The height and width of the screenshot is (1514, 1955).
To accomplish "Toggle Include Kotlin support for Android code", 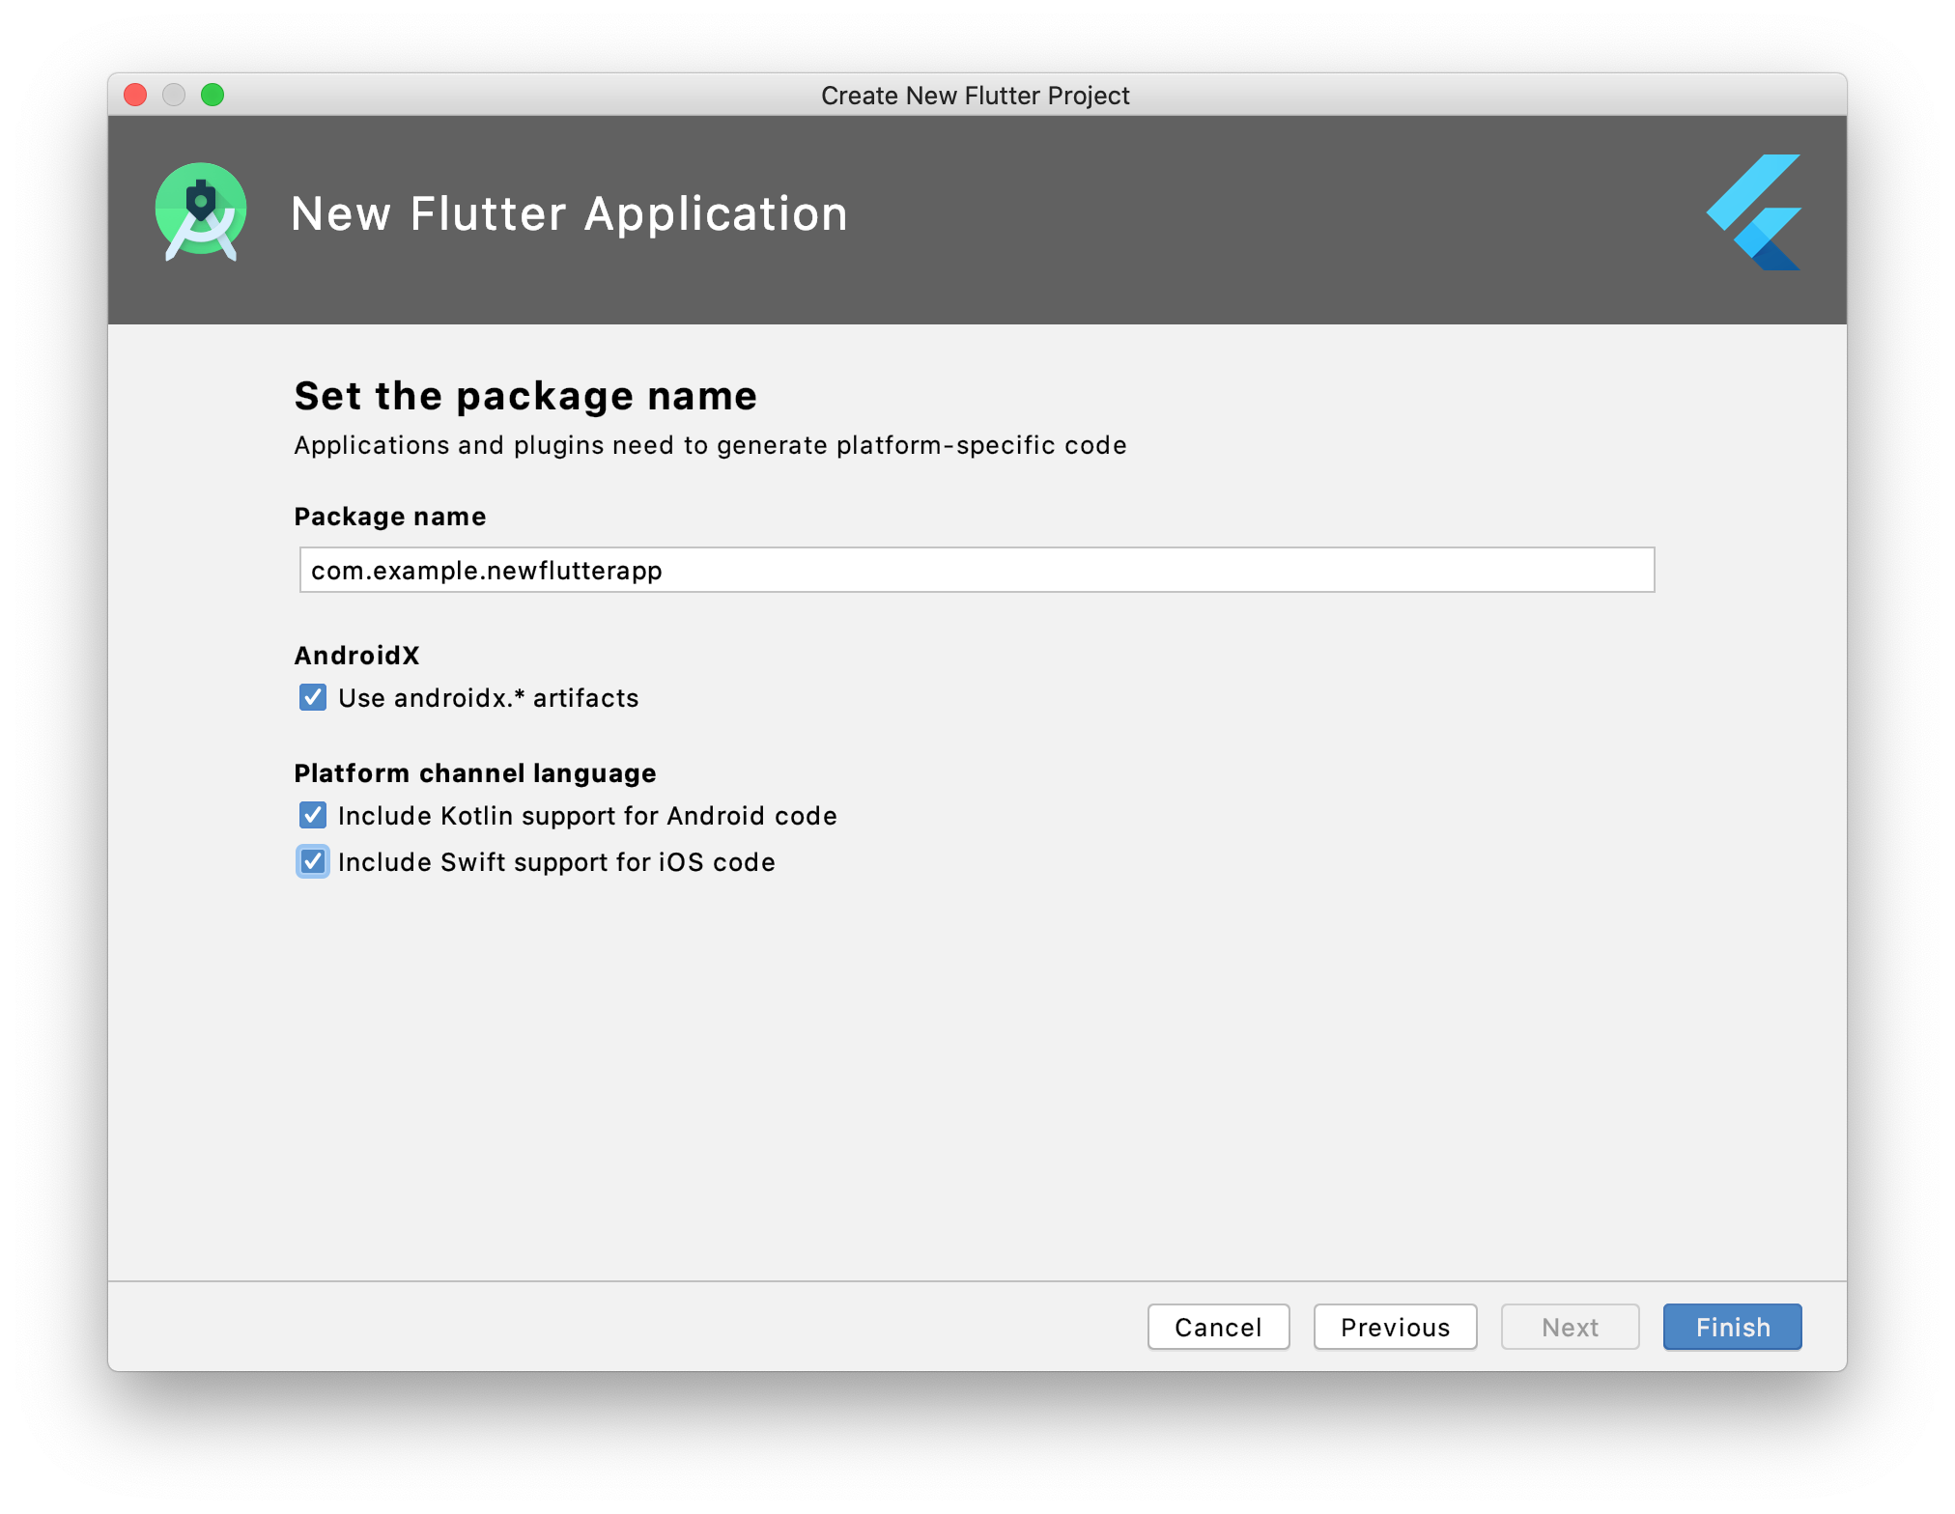I will click(x=313, y=815).
